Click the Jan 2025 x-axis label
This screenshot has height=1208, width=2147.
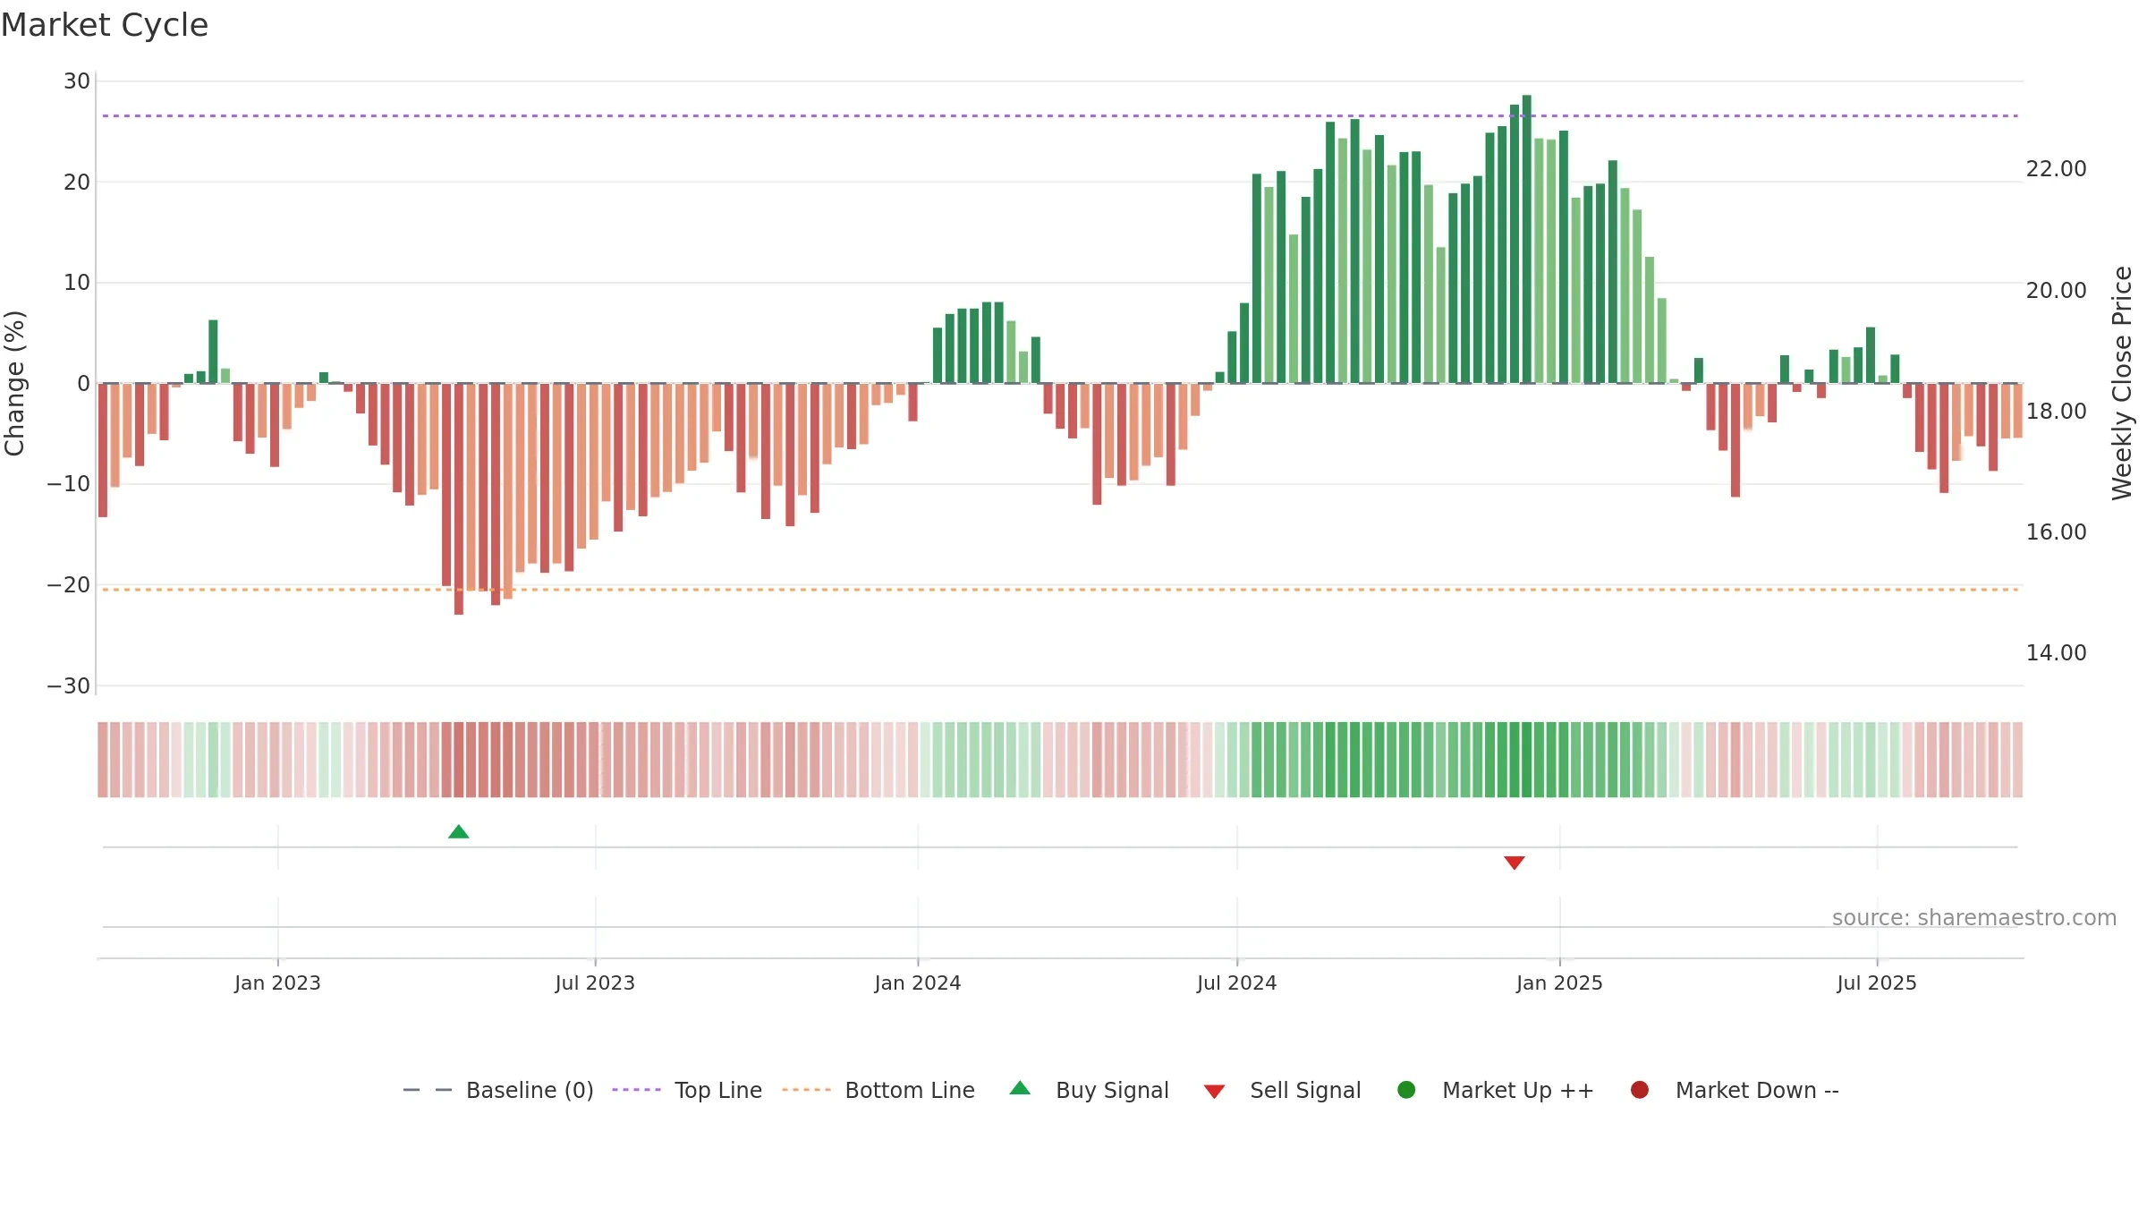click(x=1559, y=983)
